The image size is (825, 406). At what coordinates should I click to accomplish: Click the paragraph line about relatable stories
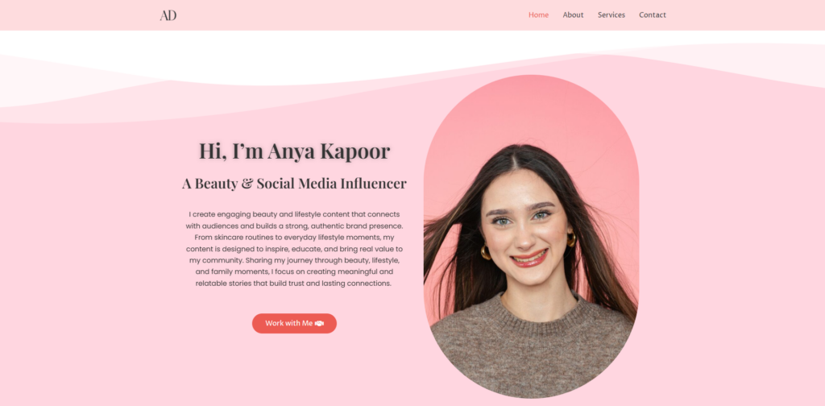pos(294,284)
